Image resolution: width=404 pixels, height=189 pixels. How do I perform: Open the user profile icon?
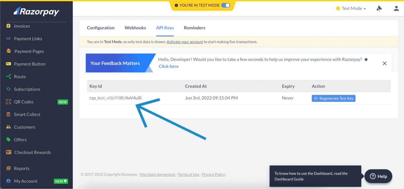396,8
